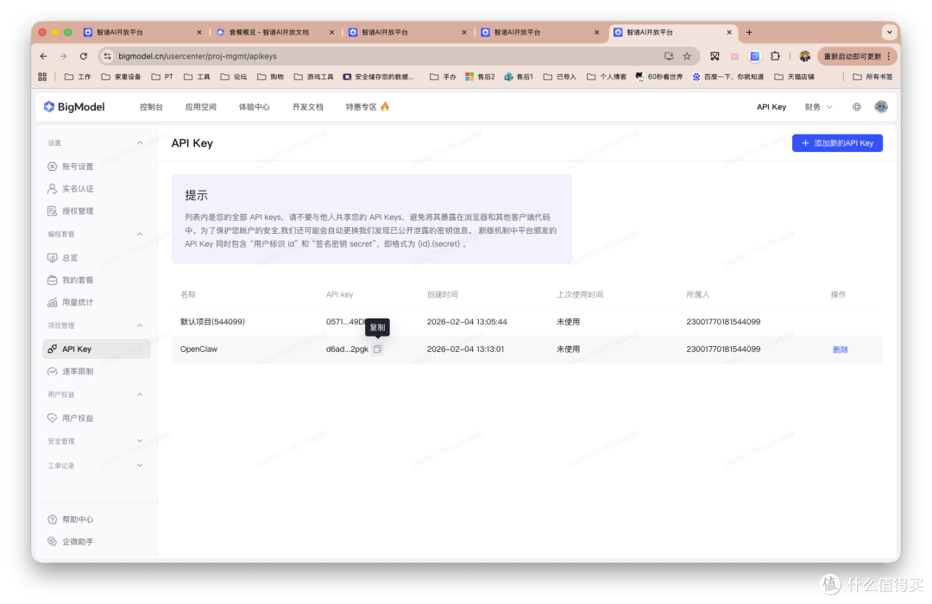
Task: Collapse the 项目管理 sidebar section
Action: coord(140,326)
